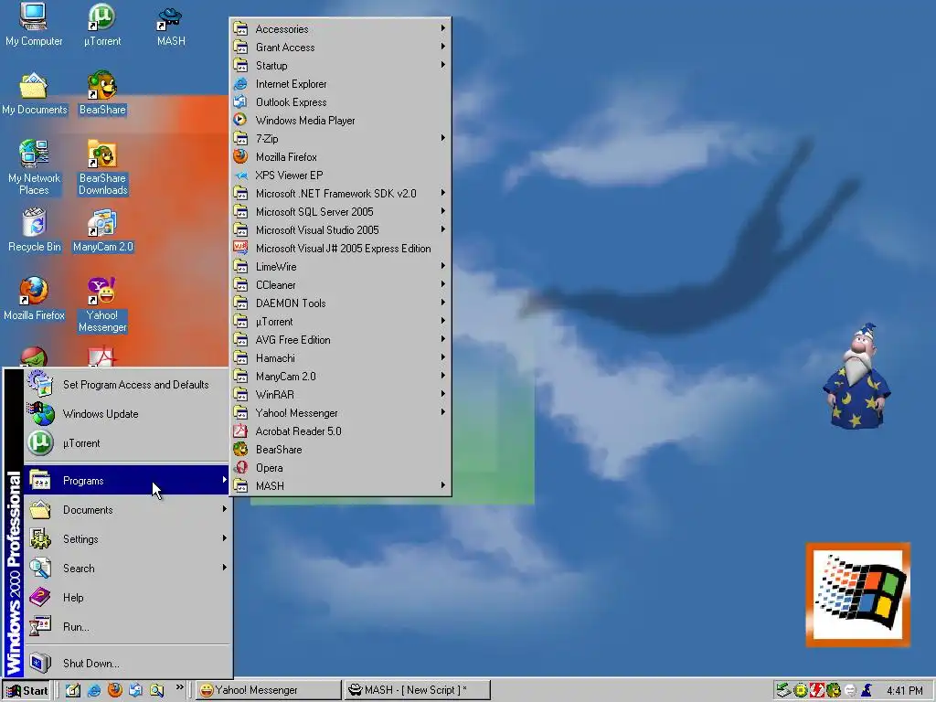Expand DAEMON Tools program folder
936x702 pixels.
(x=340, y=303)
